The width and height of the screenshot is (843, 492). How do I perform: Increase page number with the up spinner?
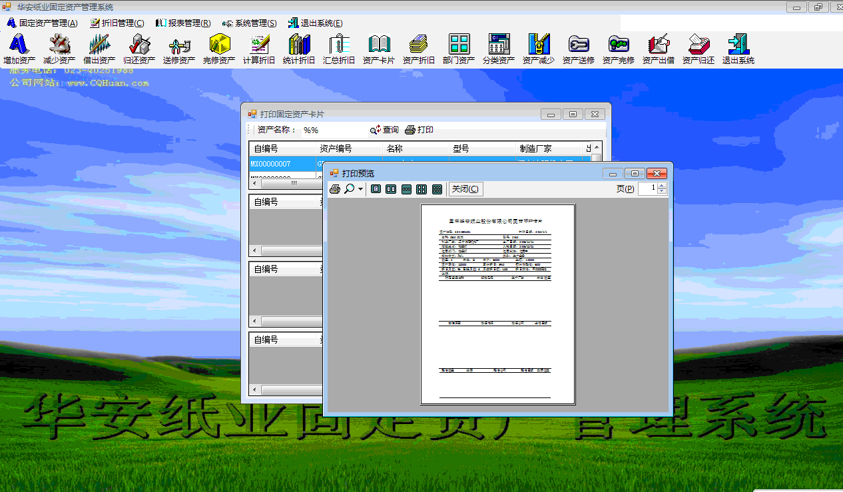661,186
